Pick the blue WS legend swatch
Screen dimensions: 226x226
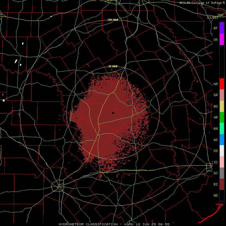[x=222, y=140]
